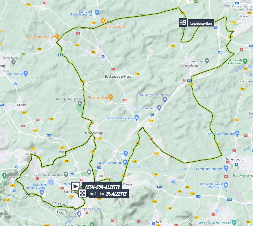This screenshot has height=226, width=253.
Task: Click the Texaco Pontpierre gas station pin
Action: point(159,108)
